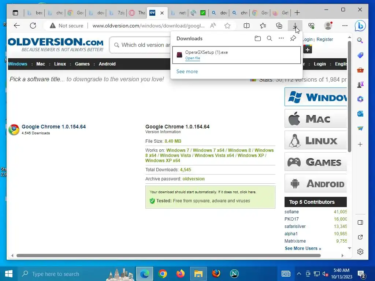This screenshot has height=281, width=375.
Task: Click the Android platform banner button
Action: tap(316, 183)
